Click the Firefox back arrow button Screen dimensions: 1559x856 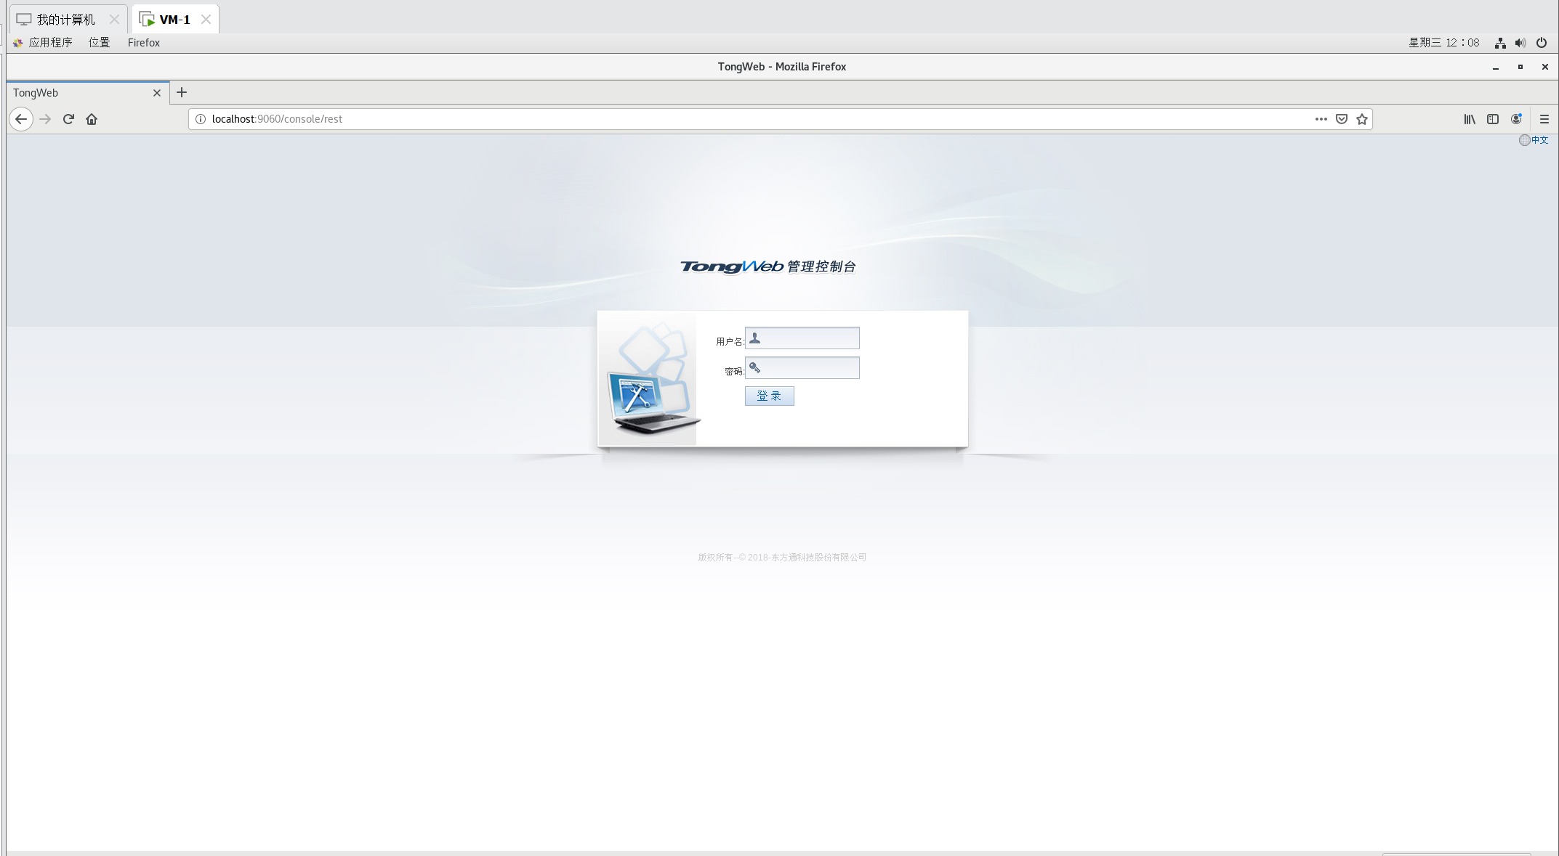21,119
